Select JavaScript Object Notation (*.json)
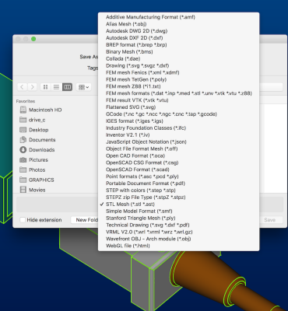288x311 pixels. coord(178,142)
